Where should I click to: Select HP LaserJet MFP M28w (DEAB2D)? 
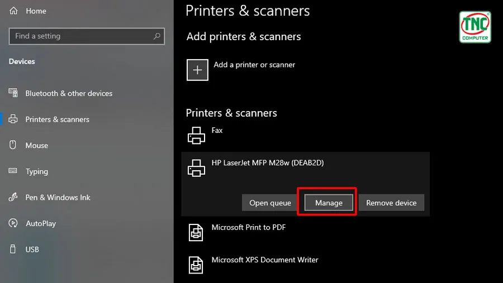point(268,162)
